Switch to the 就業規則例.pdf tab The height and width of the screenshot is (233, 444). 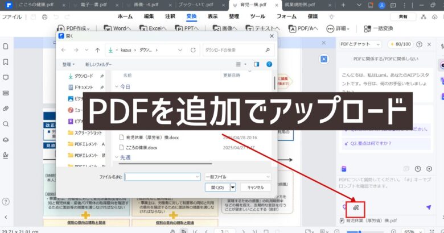(300, 5)
